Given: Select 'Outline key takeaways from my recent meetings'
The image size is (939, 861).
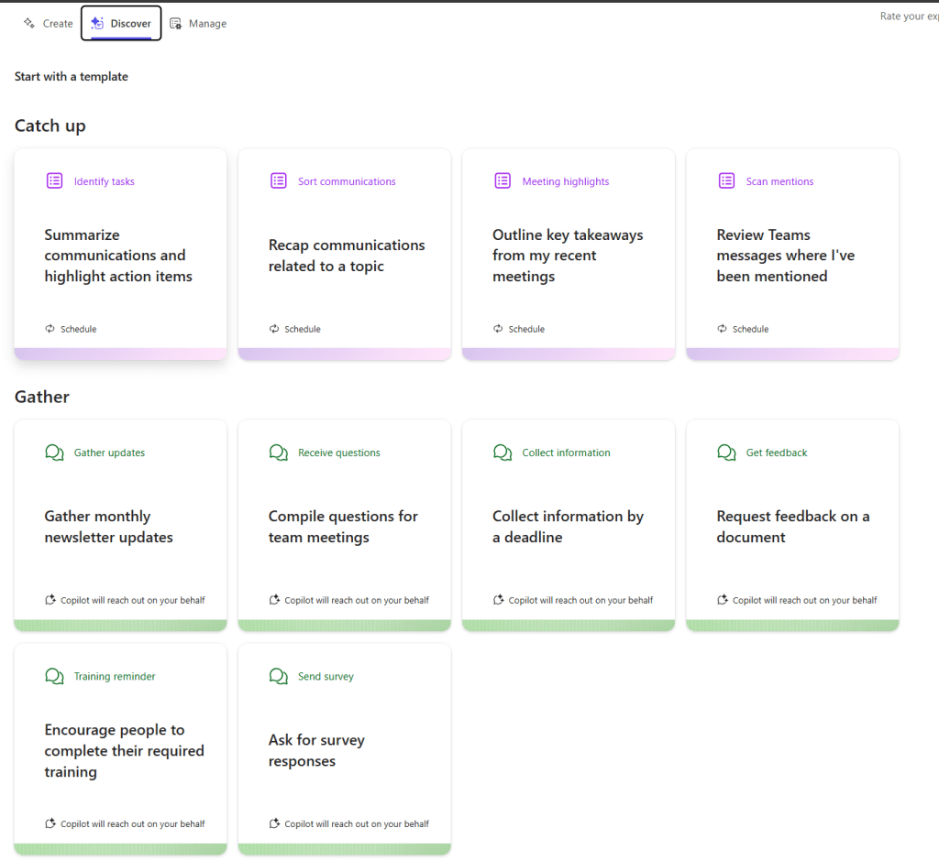Looking at the screenshot, I should point(567,256).
